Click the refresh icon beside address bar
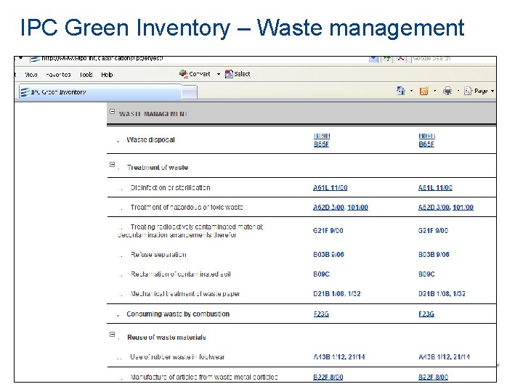523x392 pixels. pos(387,59)
